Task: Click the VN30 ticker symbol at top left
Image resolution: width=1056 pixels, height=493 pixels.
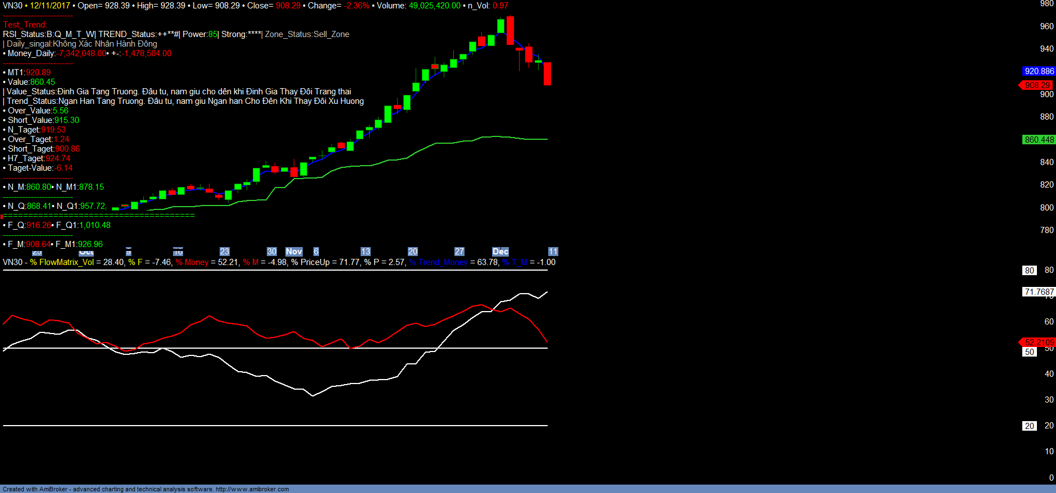Action: 12,6
